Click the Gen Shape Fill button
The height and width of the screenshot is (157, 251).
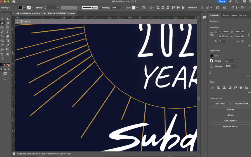click(x=231, y=121)
